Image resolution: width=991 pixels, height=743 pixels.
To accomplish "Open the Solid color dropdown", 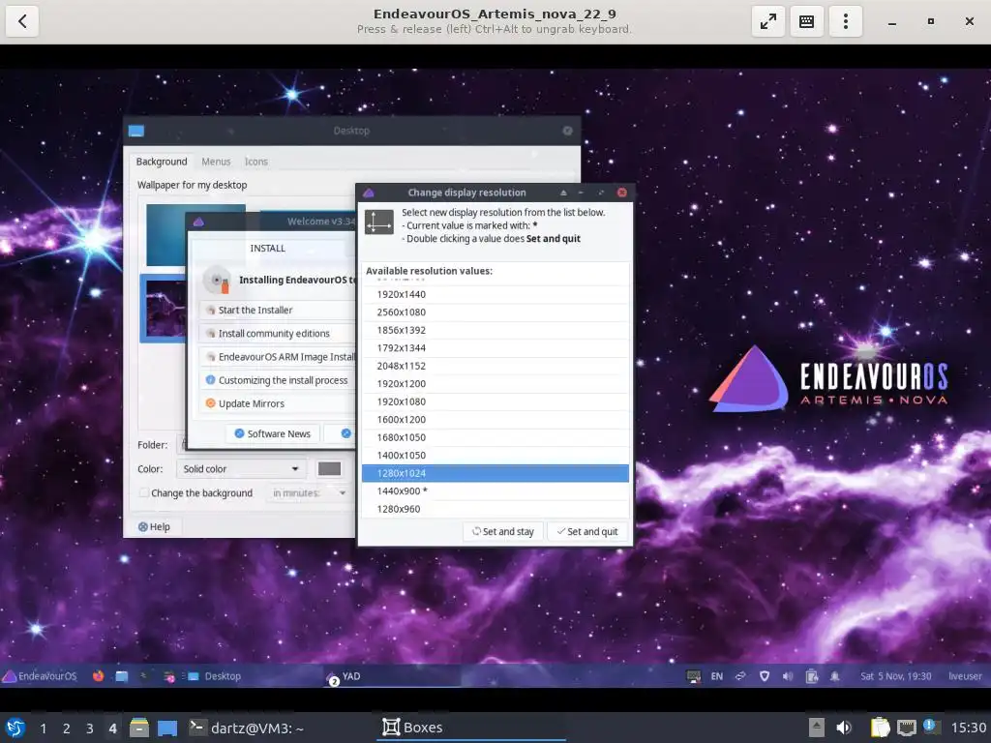I will (x=241, y=469).
